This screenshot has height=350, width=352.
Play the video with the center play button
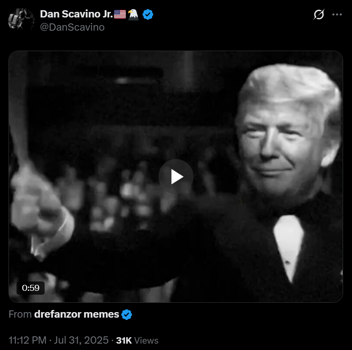176,176
